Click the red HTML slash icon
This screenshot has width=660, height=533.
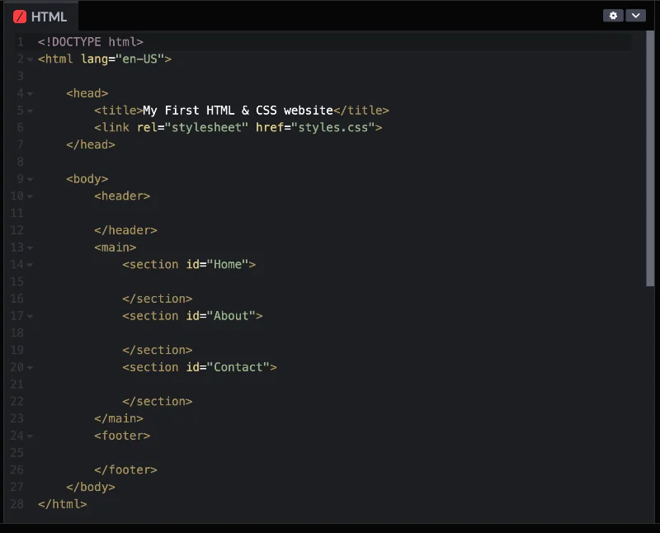[20, 17]
